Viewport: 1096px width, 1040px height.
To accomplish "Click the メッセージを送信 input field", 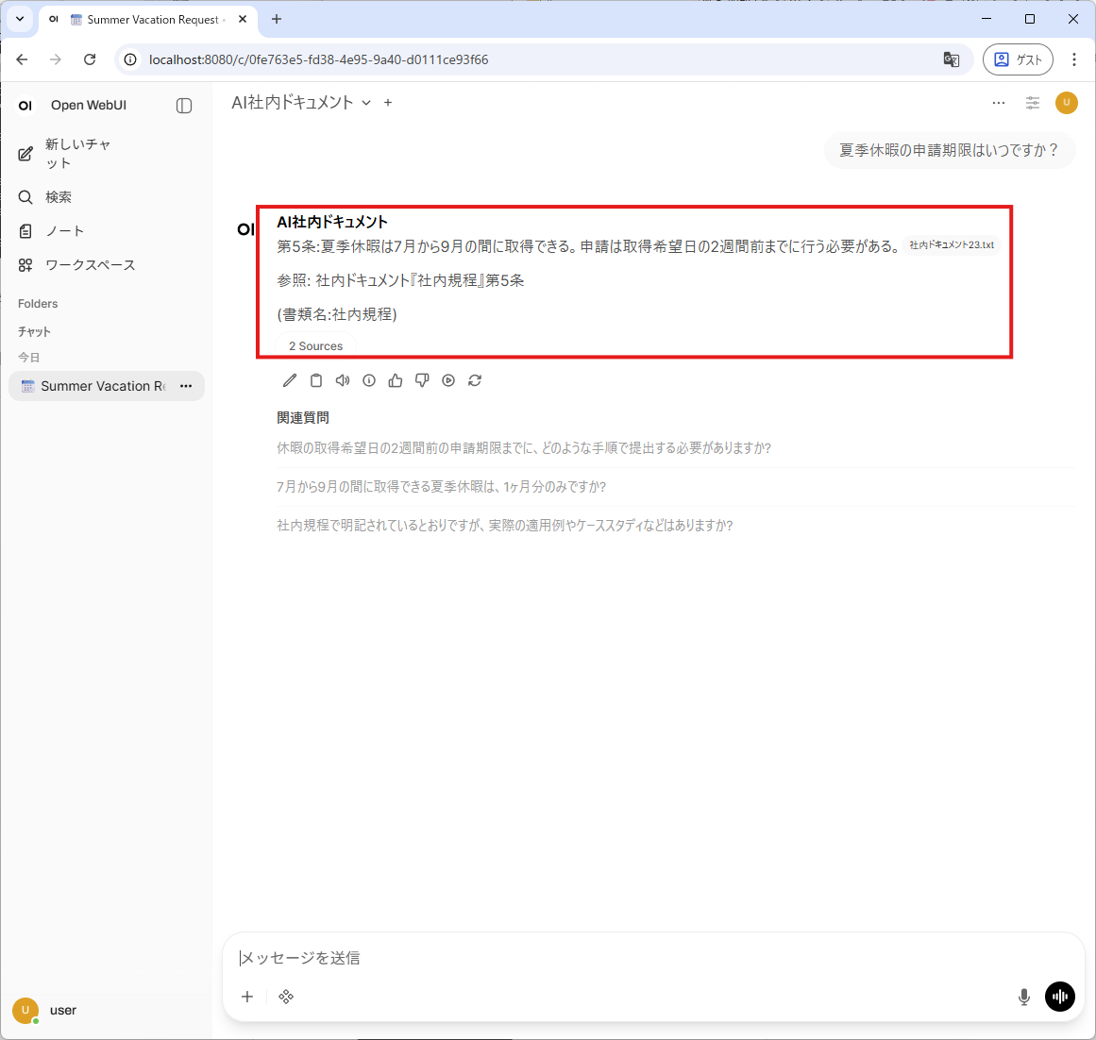I will click(x=623, y=958).
